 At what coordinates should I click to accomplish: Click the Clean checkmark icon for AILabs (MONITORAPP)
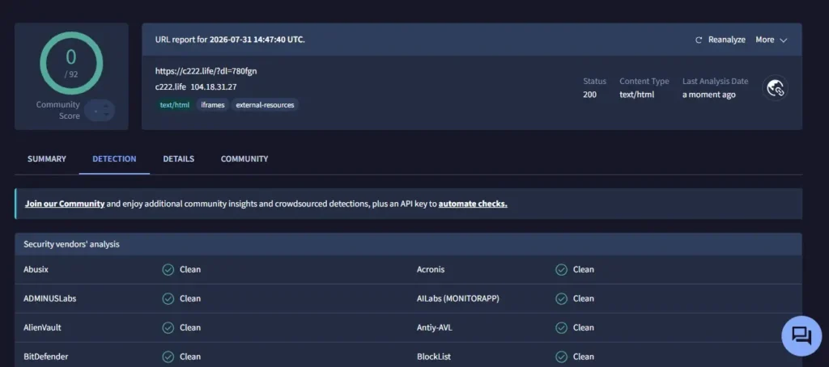(x=562, y=299)
